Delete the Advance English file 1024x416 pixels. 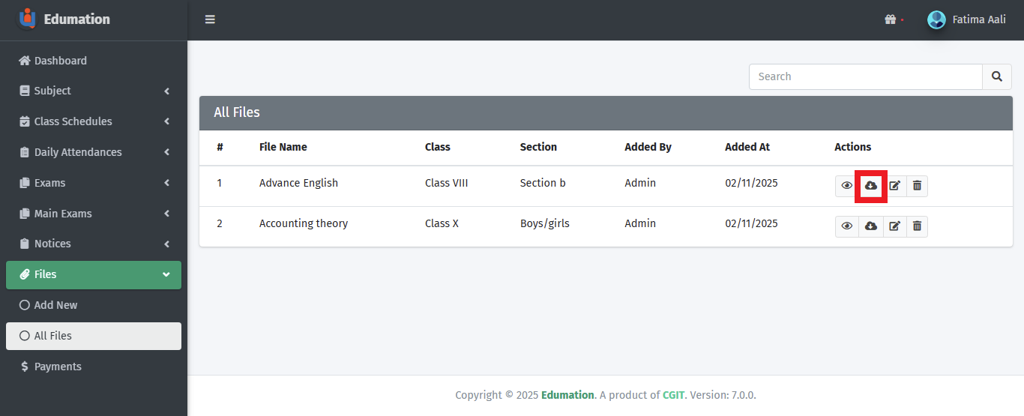[917, 186]
